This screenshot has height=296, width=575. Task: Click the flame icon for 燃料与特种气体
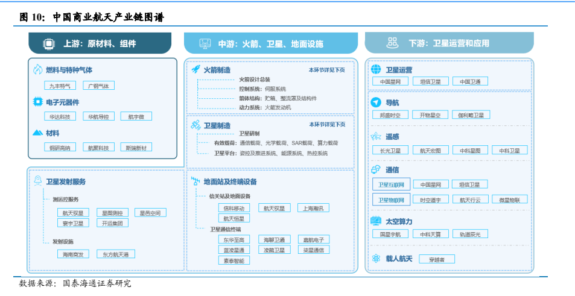coord(38,69)
